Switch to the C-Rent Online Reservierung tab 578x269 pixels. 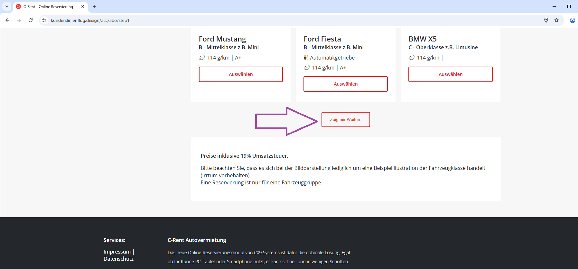48,6
